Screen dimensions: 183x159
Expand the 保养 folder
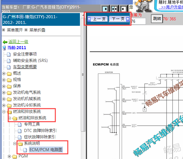pos(4,86)
